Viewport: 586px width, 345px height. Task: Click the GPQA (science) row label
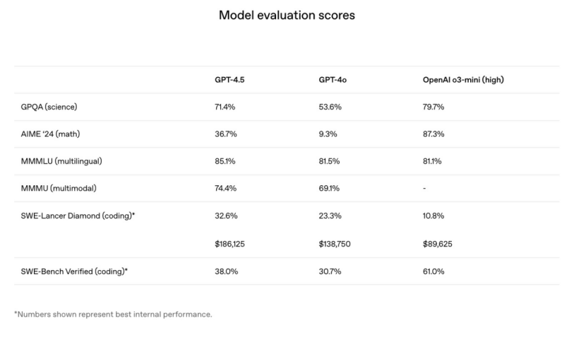tap(49, 107)
